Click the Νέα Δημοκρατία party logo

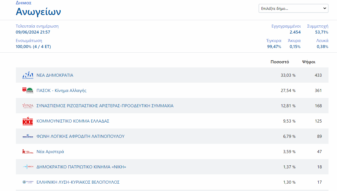28,75
